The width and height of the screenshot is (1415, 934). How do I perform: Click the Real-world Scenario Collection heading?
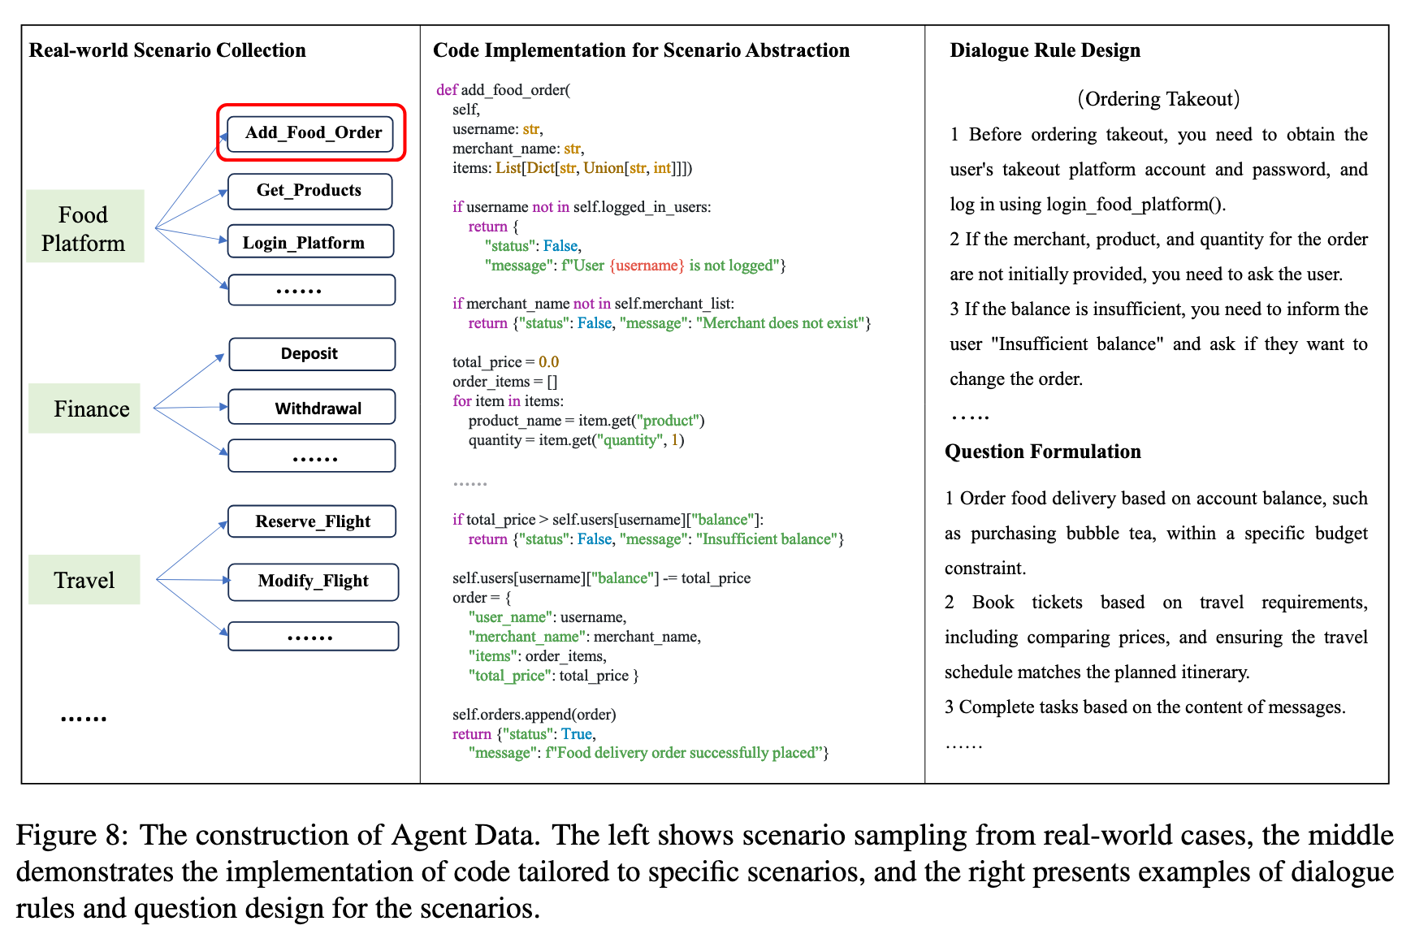point(167,50)
